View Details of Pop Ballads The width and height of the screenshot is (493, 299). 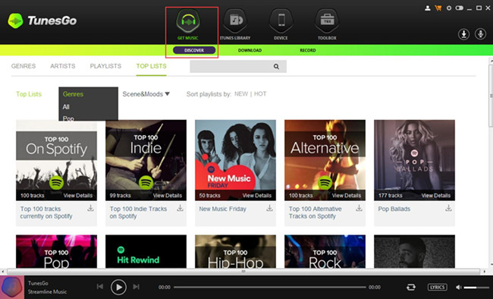436,196
